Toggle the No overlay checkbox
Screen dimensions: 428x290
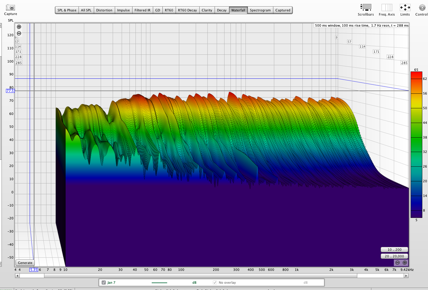coord(215,283)
